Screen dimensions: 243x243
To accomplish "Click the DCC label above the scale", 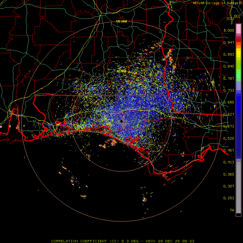I will pyautogui.click(x=237, y=16).
